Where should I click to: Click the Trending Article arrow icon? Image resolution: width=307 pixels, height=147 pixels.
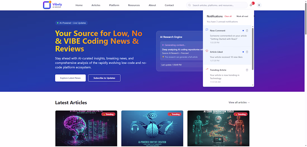pyautogui.click(x=207, y=69)
